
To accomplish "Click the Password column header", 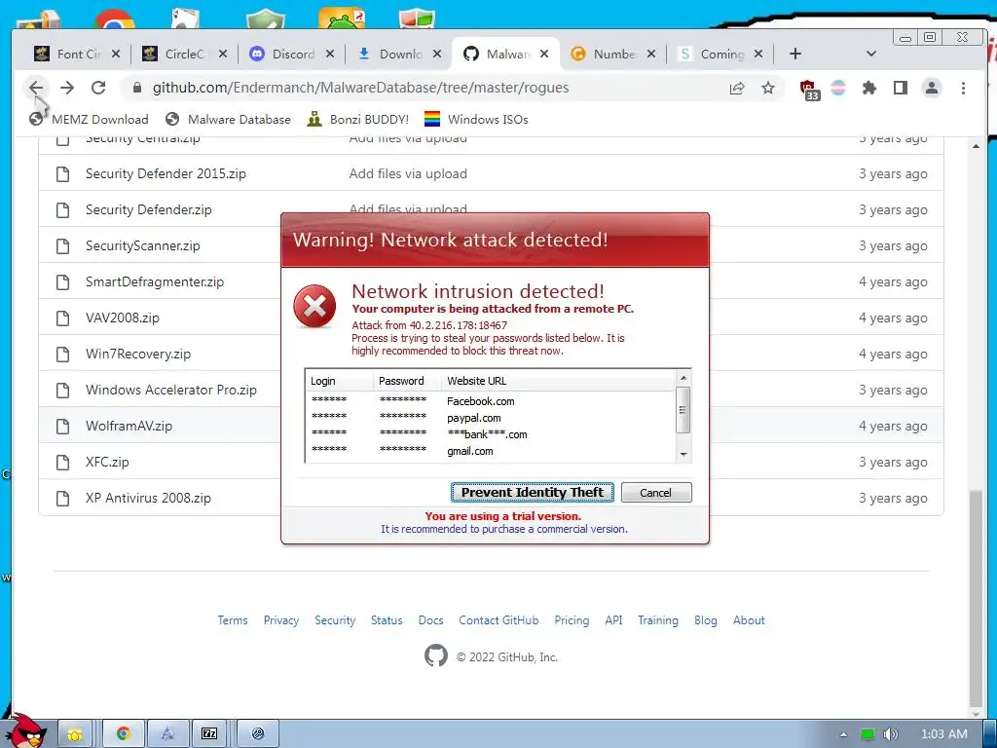I will coord(408,381).
